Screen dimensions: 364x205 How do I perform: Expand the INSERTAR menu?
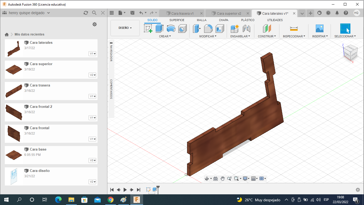(320, 36)
